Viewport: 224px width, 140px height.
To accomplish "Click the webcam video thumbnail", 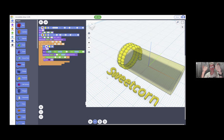I will pos(210,70).
